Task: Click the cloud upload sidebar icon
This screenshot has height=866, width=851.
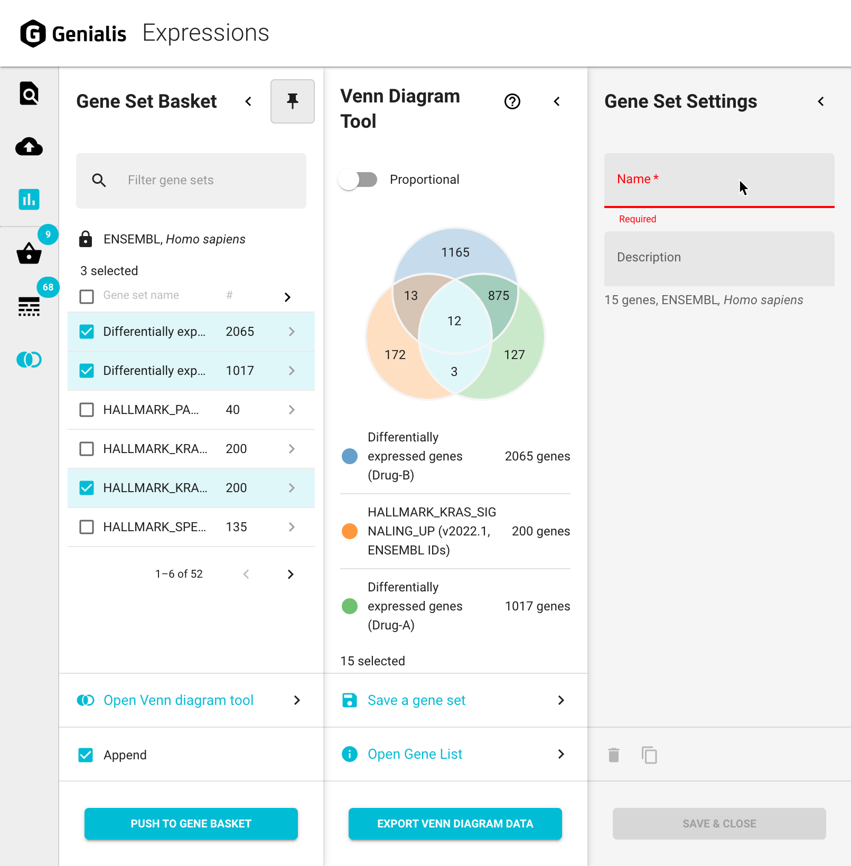Action: tap(29, 147)
